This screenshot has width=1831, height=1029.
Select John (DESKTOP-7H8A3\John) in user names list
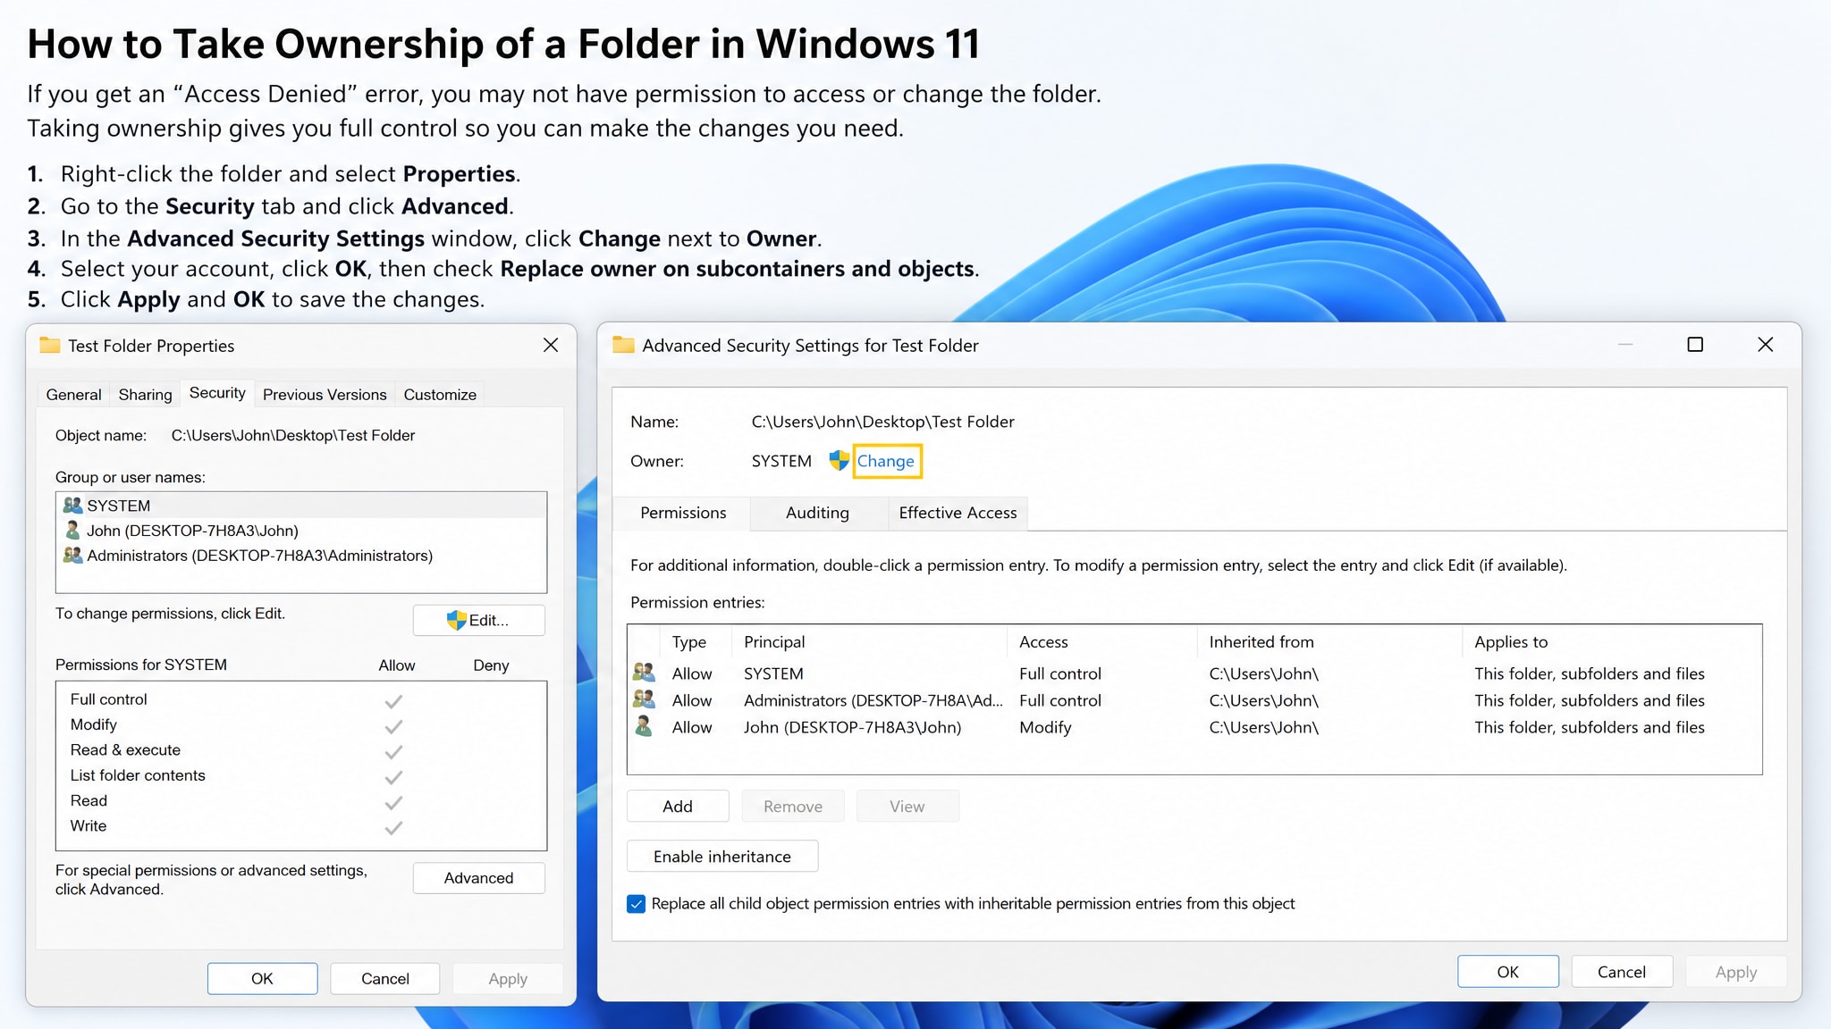pyautogui.click(x=301, y=531)
